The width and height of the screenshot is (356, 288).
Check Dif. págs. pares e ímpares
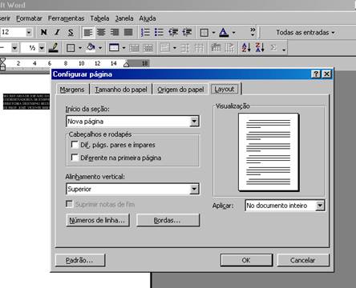[x=75, y=145]
